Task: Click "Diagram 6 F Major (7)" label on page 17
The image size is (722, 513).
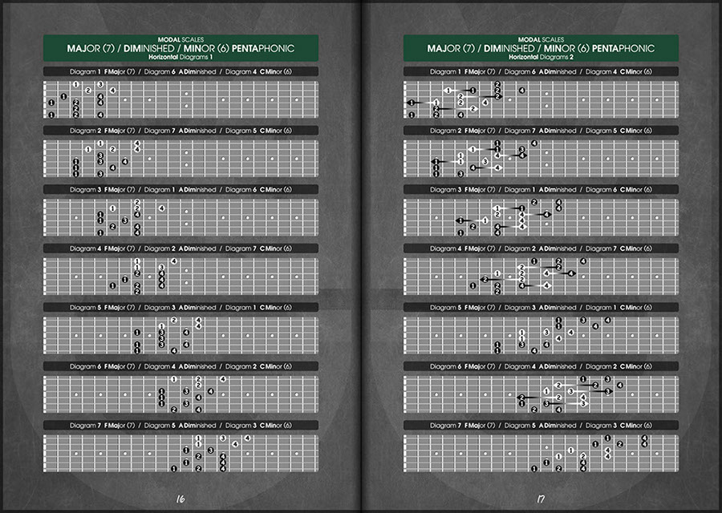Action: 463,366
